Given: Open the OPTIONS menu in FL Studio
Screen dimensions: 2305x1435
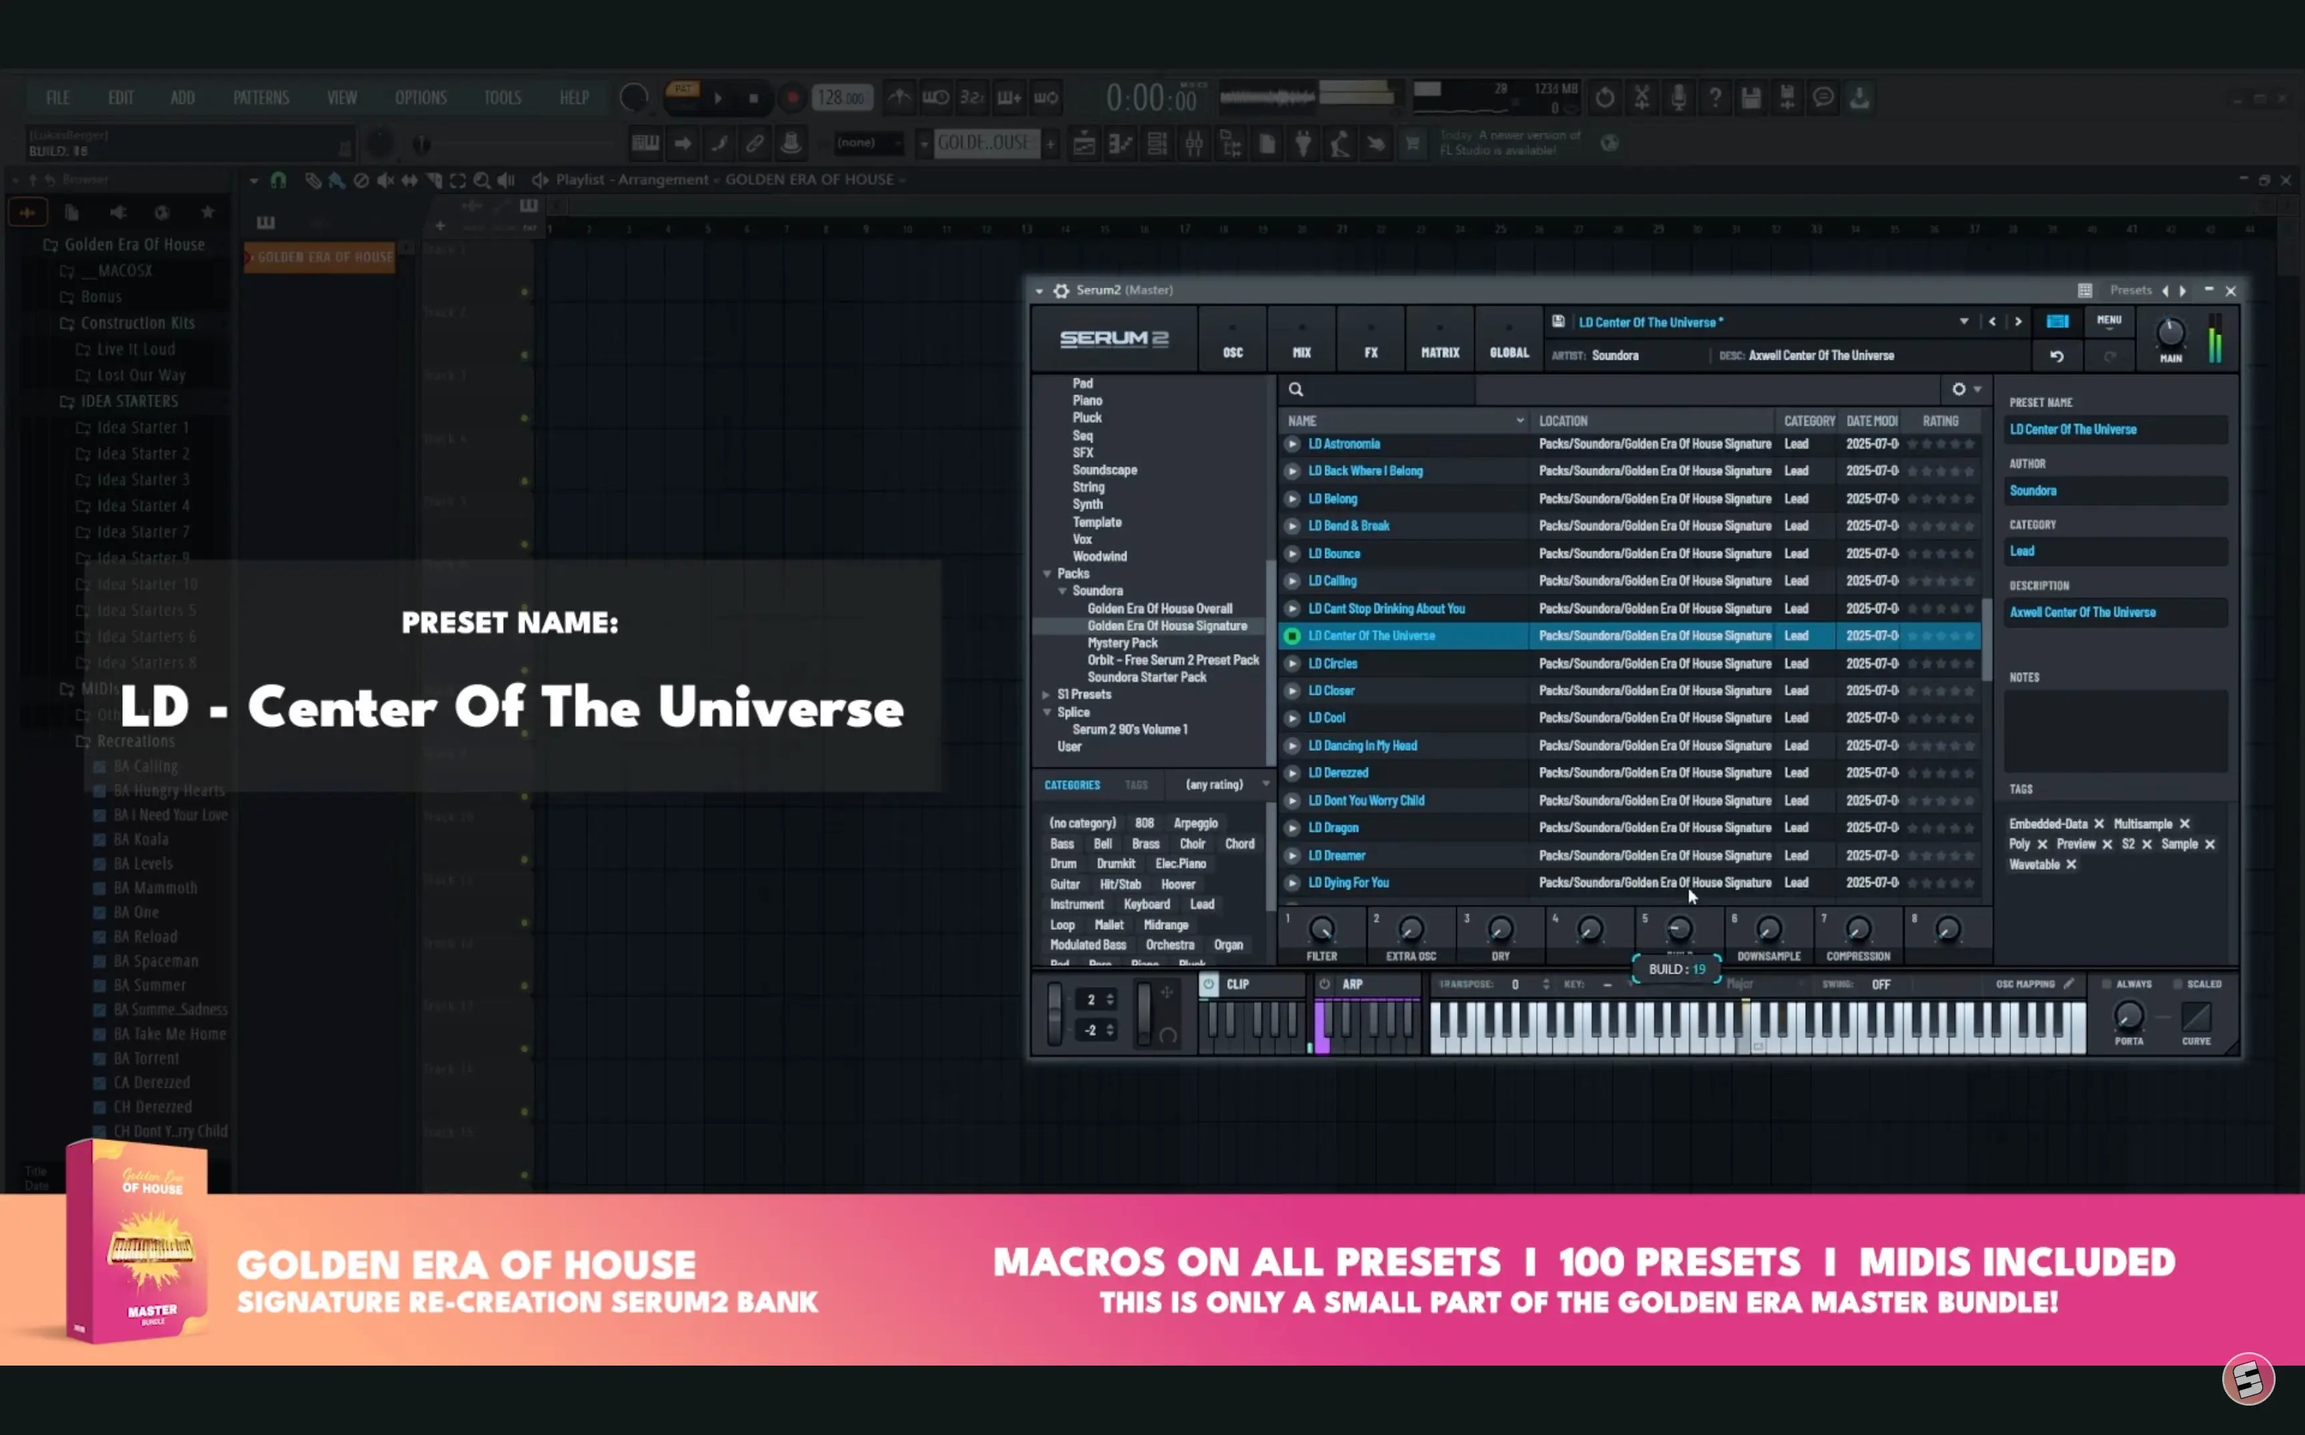Looking at the screenshot, I should coord(420,97).
